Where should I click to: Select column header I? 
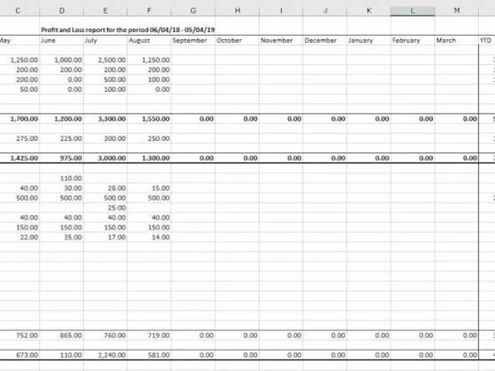coord(281,11)
